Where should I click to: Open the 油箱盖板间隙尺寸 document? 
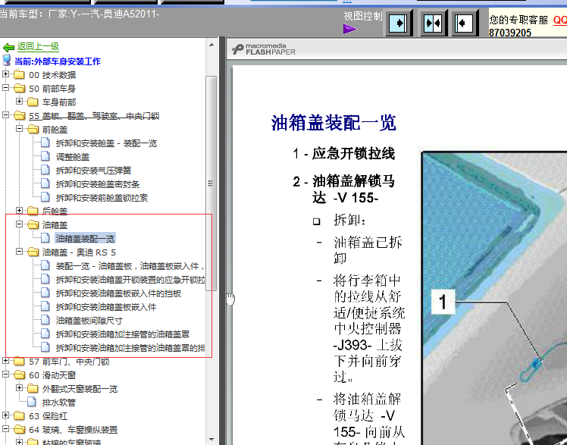click(x=89, y=321)
